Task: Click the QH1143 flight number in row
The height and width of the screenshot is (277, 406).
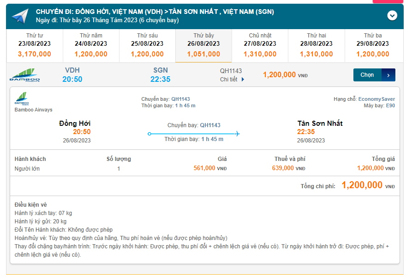Action: 231,71
